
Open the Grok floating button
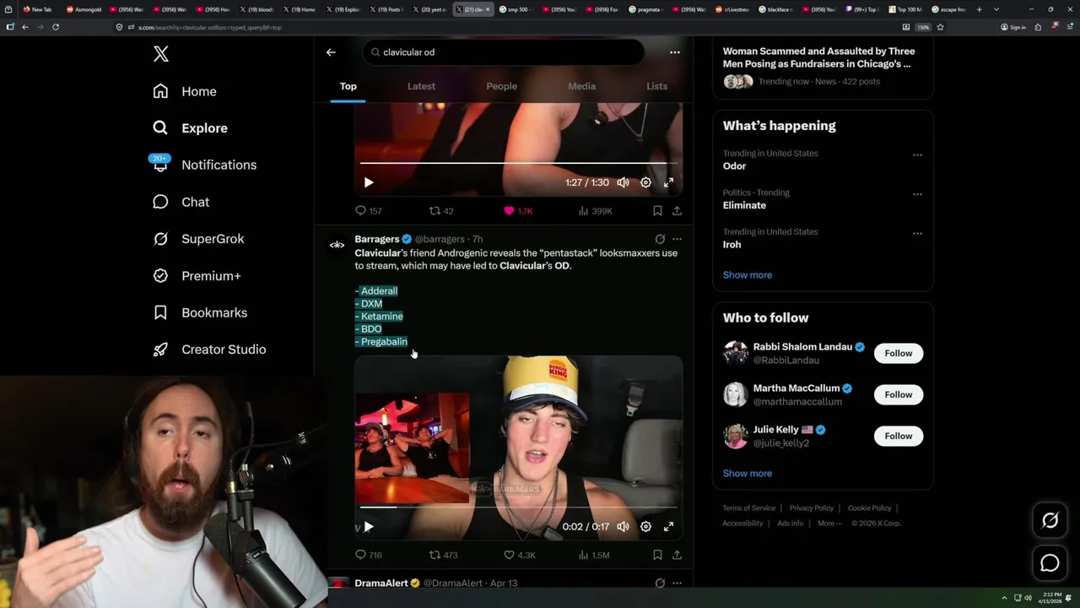click(1050, 521)
